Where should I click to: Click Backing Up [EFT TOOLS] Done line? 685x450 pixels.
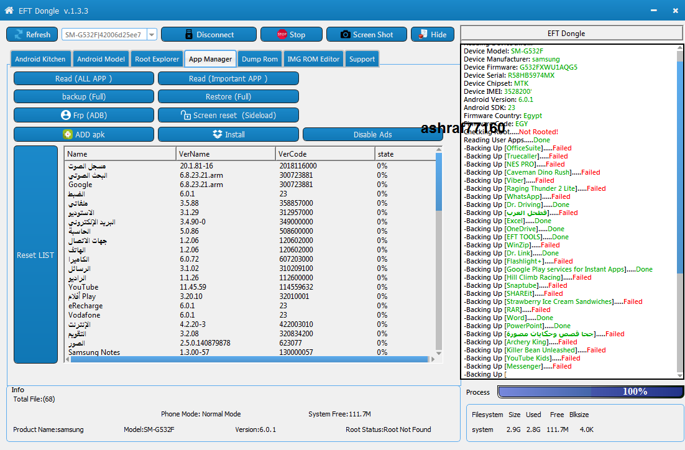[516, 237]
